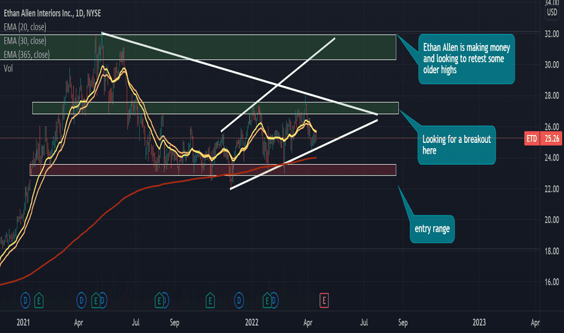Select the 'Ethan Allen is making money' callout
The width and height of the screenshot is (564, 333).
467,59
